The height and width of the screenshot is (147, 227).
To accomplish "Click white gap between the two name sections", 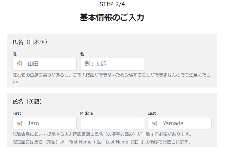I will (112, 90).
